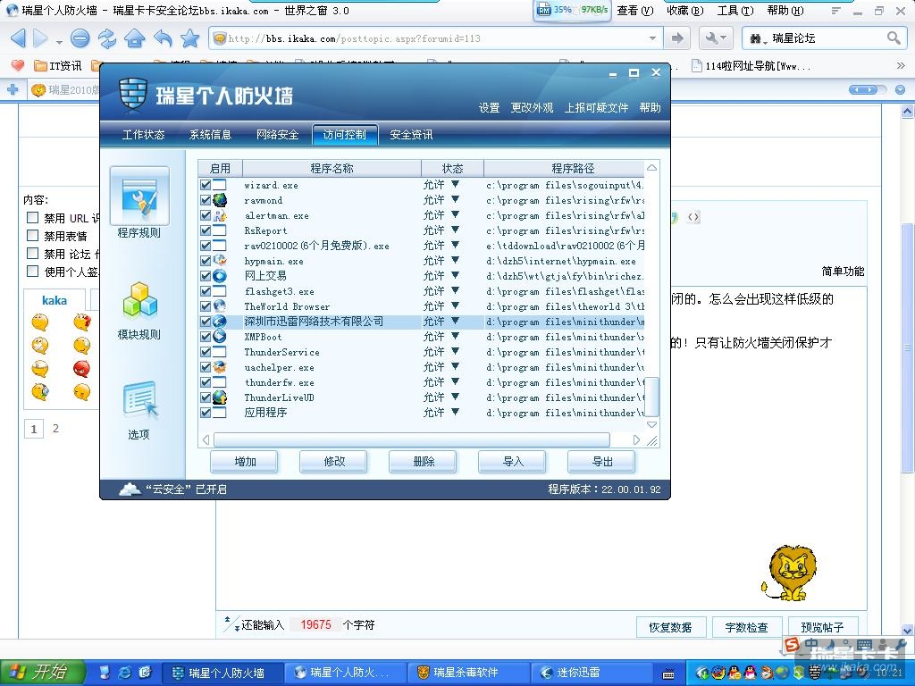This screenshot has height=686, width=915.
Task: Click the horizontal scrollbar thumb of the rules list
Action: tap(411, 439)
